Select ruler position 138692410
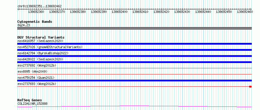The image size is (260, 110). pos(141,12)
